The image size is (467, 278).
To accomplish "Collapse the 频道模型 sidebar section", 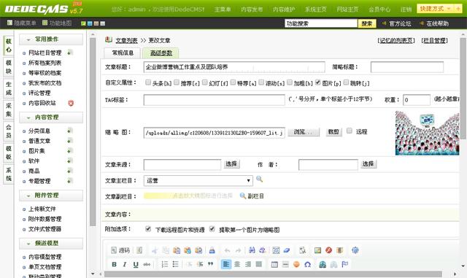I will coord(51,244).
